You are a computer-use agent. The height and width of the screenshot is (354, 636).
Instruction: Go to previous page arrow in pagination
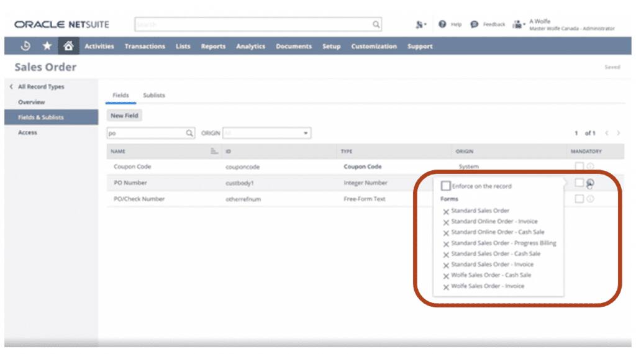pyautogui.click(x=607, y=133)
